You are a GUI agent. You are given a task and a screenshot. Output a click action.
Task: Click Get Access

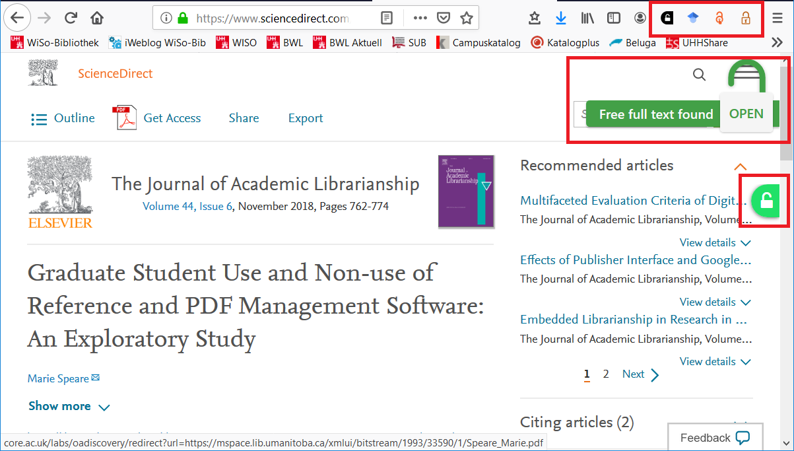[x=172, y=118]
